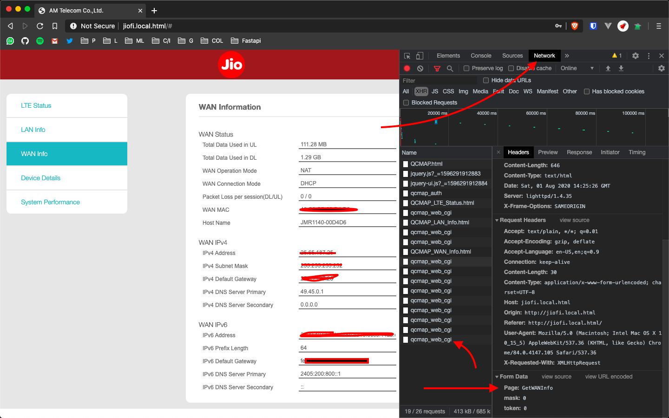Open the Timing tab of request
This screenshot has height=418, width=669.
(637, 152)
